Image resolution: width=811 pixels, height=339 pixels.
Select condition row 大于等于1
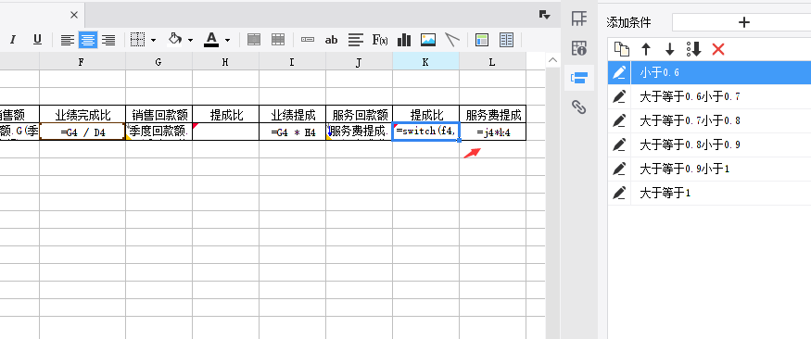click(721, 194)
